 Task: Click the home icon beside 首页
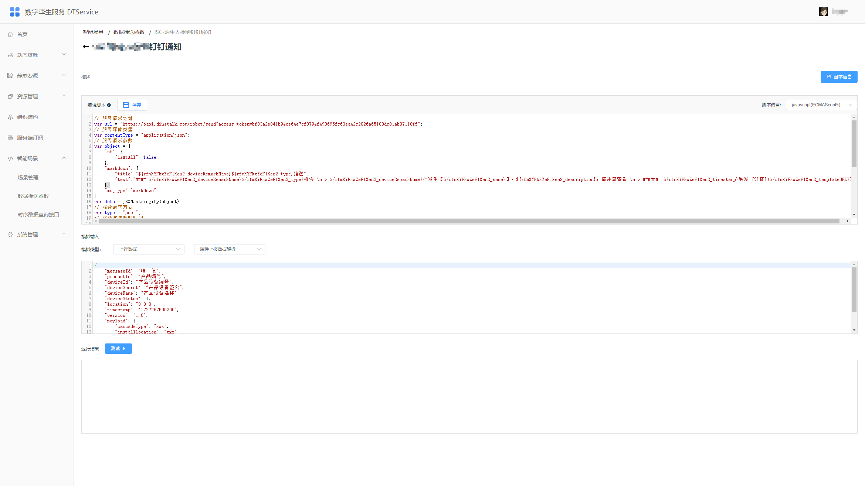[x=10, y=34]
